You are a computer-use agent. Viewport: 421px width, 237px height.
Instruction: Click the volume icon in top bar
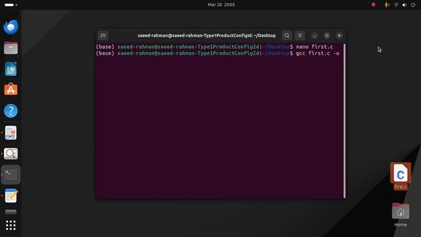click(405, 5)
